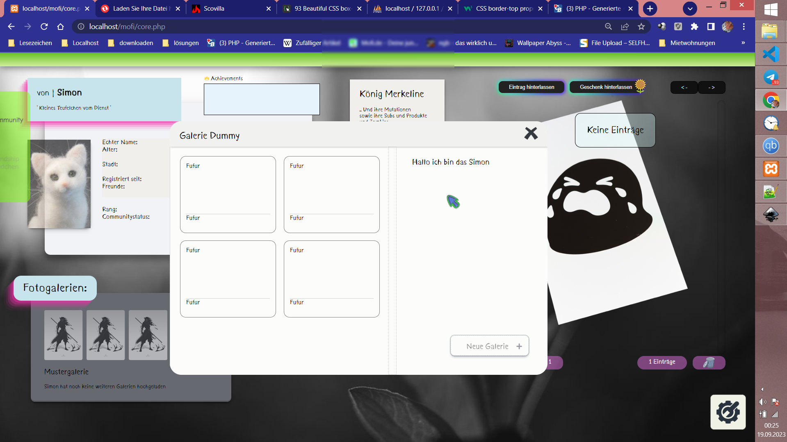The height and width of the screenshot is (442, 787).
Task: Click the König Merkeline card
Action: 397,101
